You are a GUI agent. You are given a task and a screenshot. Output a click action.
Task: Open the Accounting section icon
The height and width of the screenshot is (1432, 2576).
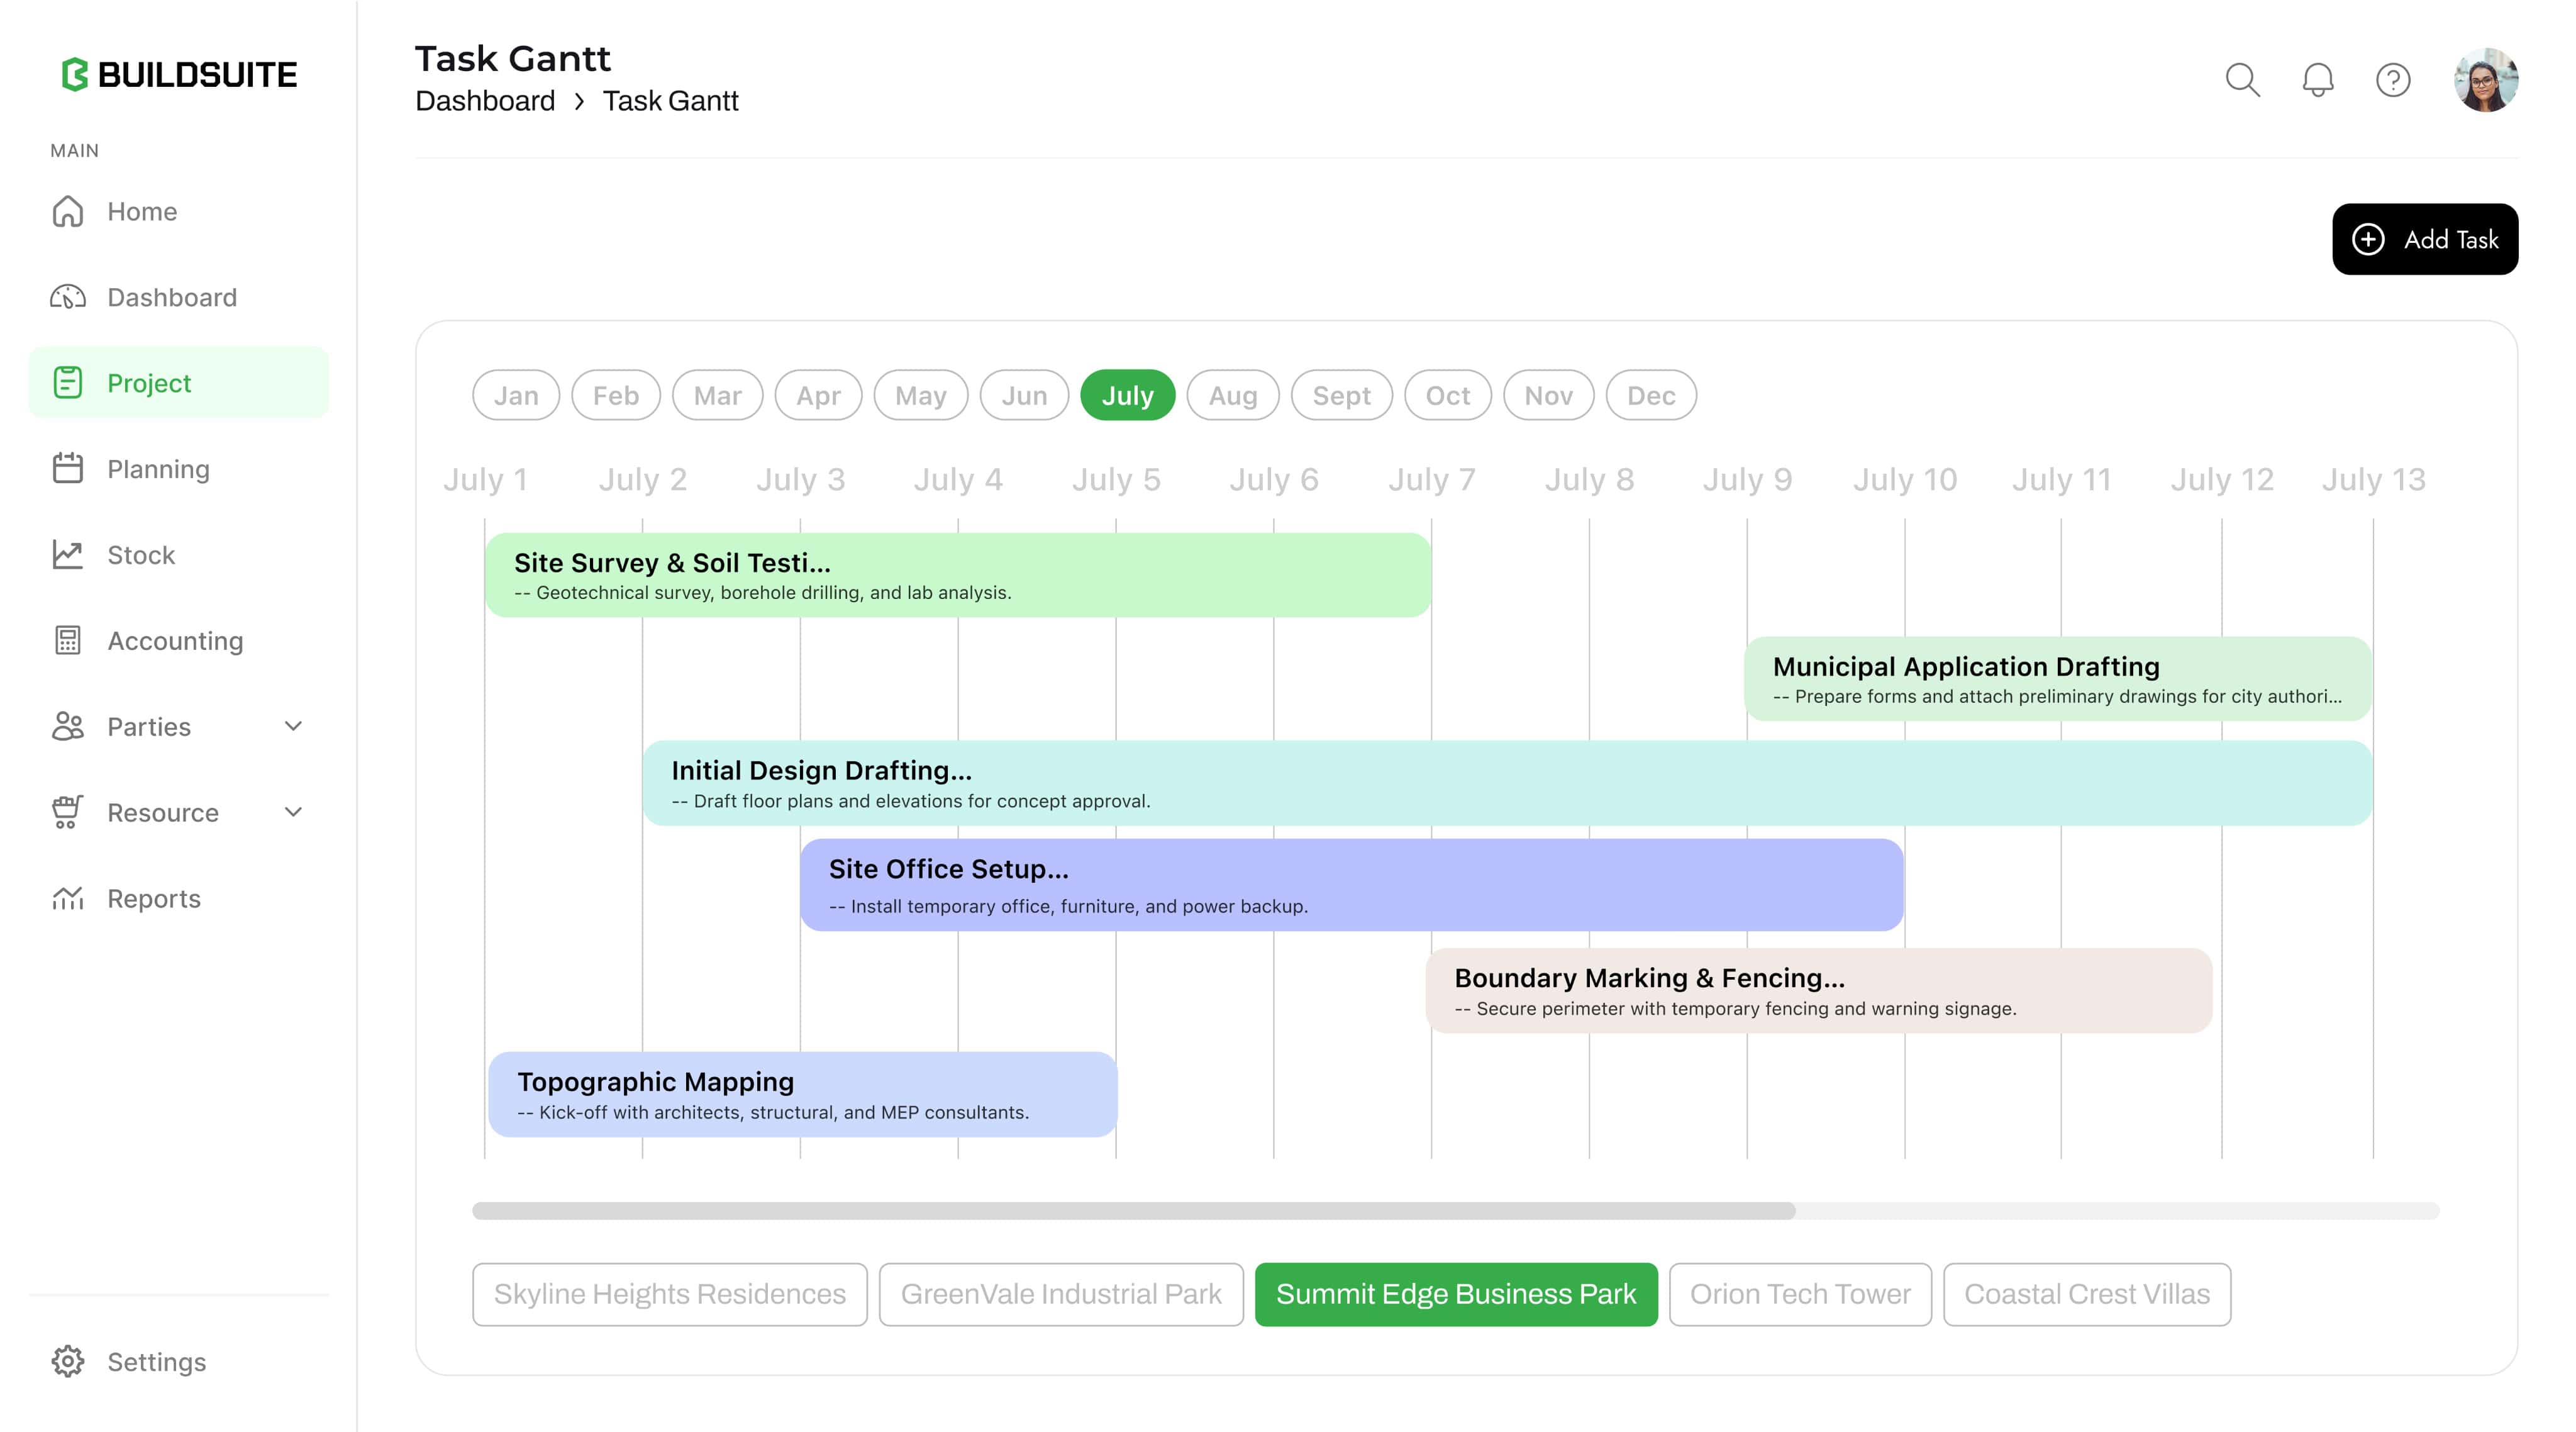pyautogui.click(x=68, y=640)
